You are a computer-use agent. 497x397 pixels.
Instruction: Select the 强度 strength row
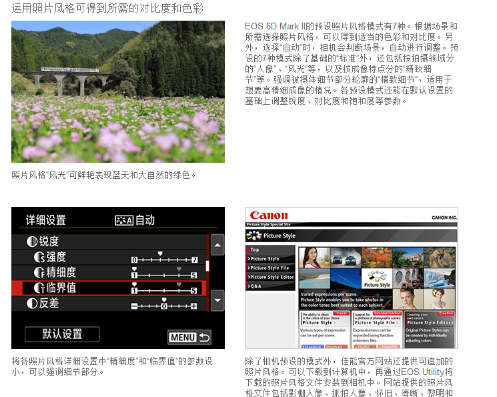pyautogui.click(x=109, y=257)
